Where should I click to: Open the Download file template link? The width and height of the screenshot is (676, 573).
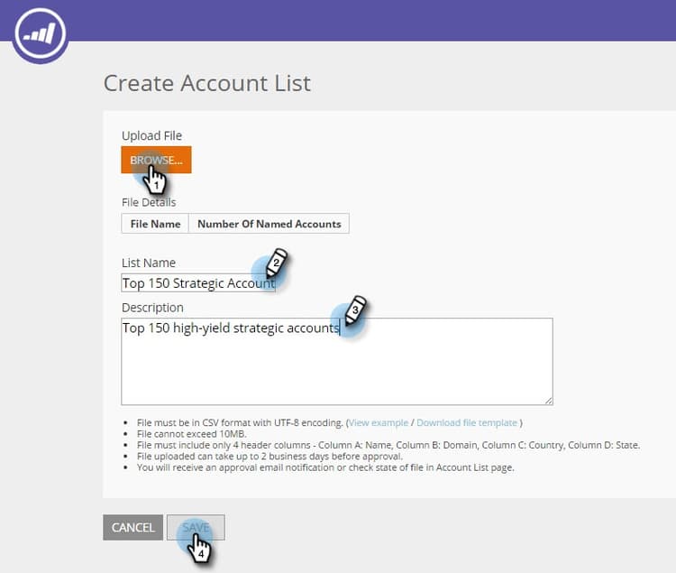pyautogui.click(x=467, y=422)
